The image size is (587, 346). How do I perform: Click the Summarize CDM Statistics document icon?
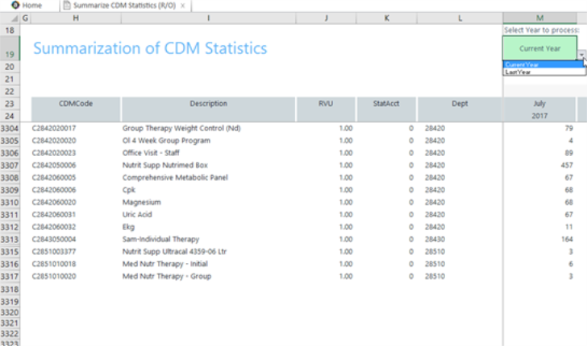coord(66,6)
